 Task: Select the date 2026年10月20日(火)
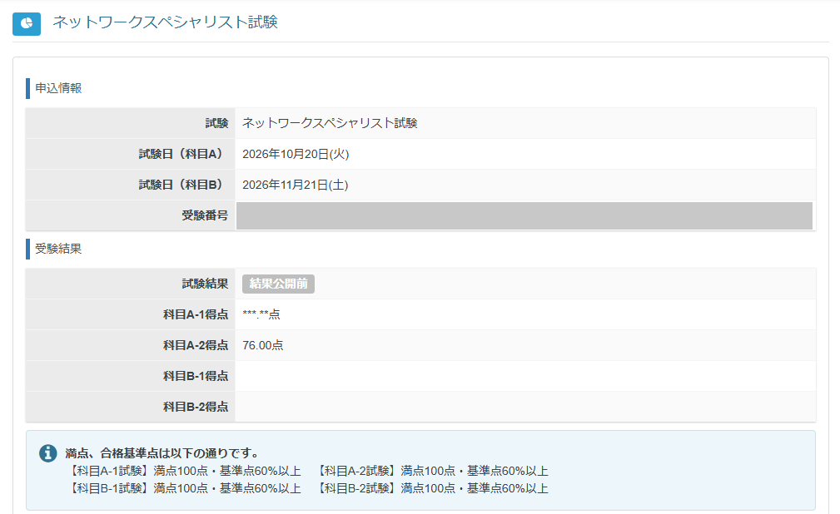(296, 154)
